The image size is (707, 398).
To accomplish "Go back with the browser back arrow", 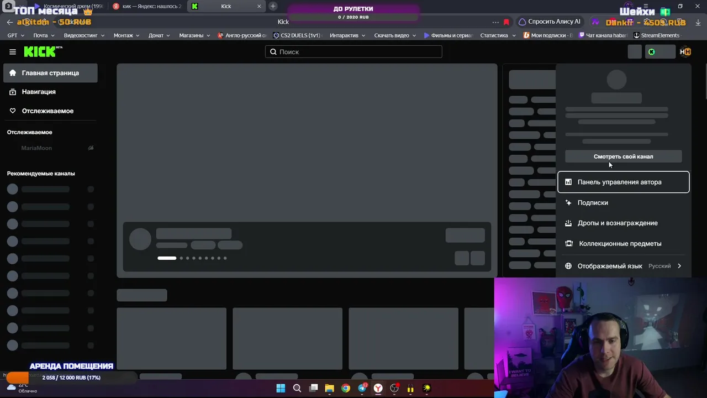I will click(9, 22).
